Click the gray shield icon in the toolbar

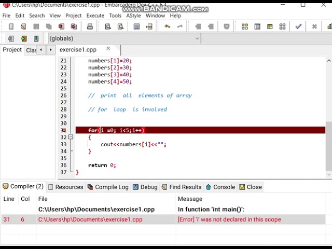click(227, 26)
